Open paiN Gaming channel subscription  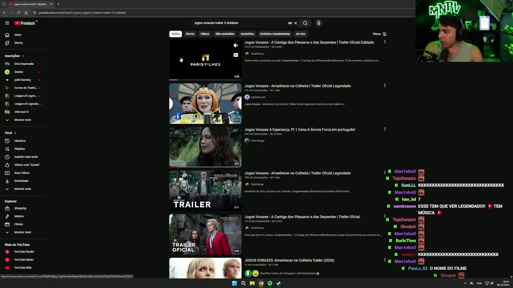(x=23, y=80)
